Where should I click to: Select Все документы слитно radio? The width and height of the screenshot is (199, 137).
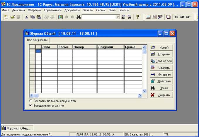coord(30,105)
